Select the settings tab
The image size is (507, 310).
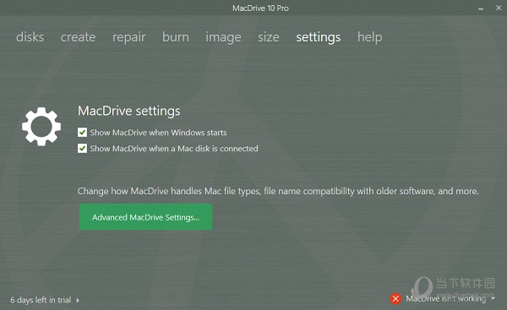(319, 37)
